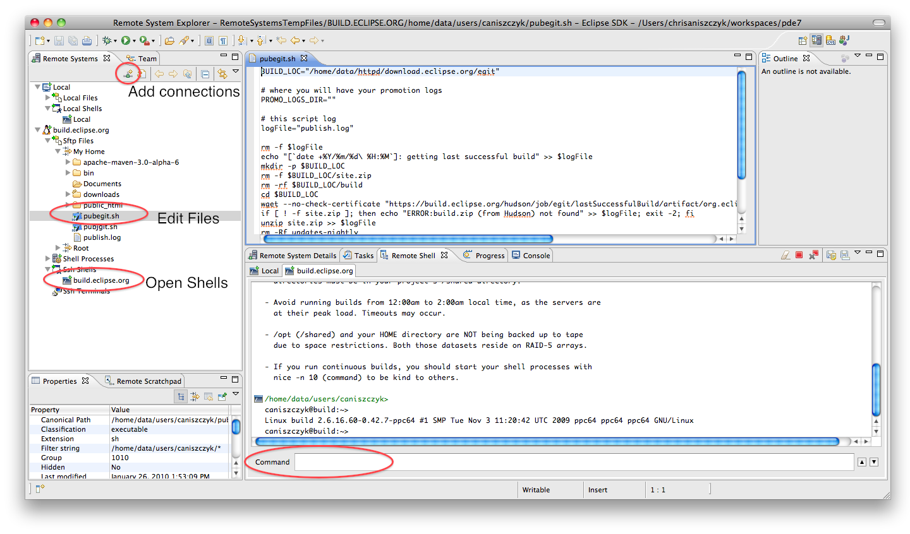Expand the downloads folder
Image resolution: width=910 pixels, height=534 pixels.
[x=68, y=194]
